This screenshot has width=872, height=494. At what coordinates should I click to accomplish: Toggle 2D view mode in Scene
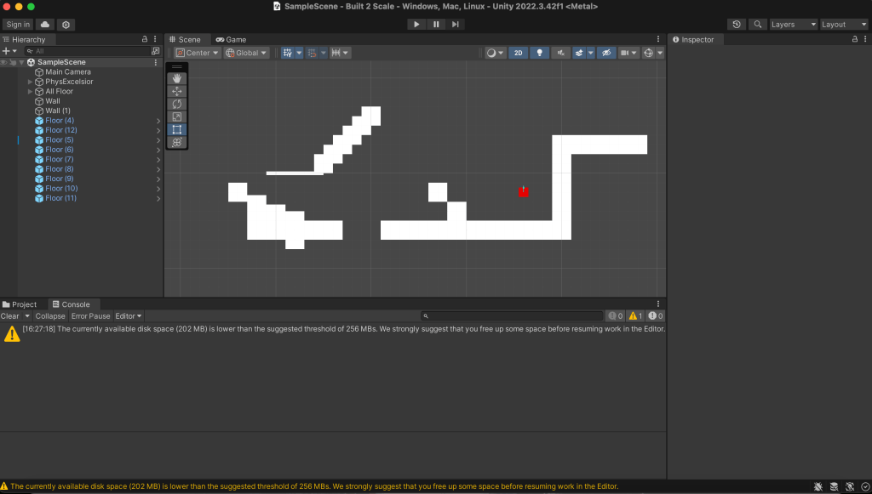(518, 53)
